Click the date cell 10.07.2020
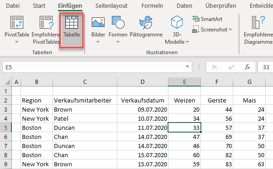273x169 pixels. click(142, 118)
